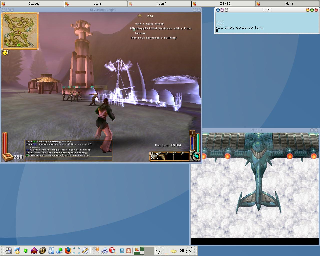Select the last xterm taskbar entry
Screen dimensions: 320x256
pyautogui.click(x=288, y=3)
